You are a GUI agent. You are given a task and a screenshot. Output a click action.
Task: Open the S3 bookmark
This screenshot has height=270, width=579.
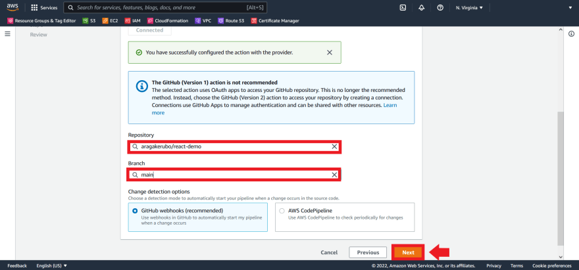tap(89, 20)
